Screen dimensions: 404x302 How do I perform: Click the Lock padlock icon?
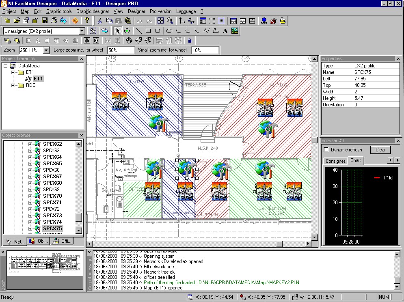point(190,41)
